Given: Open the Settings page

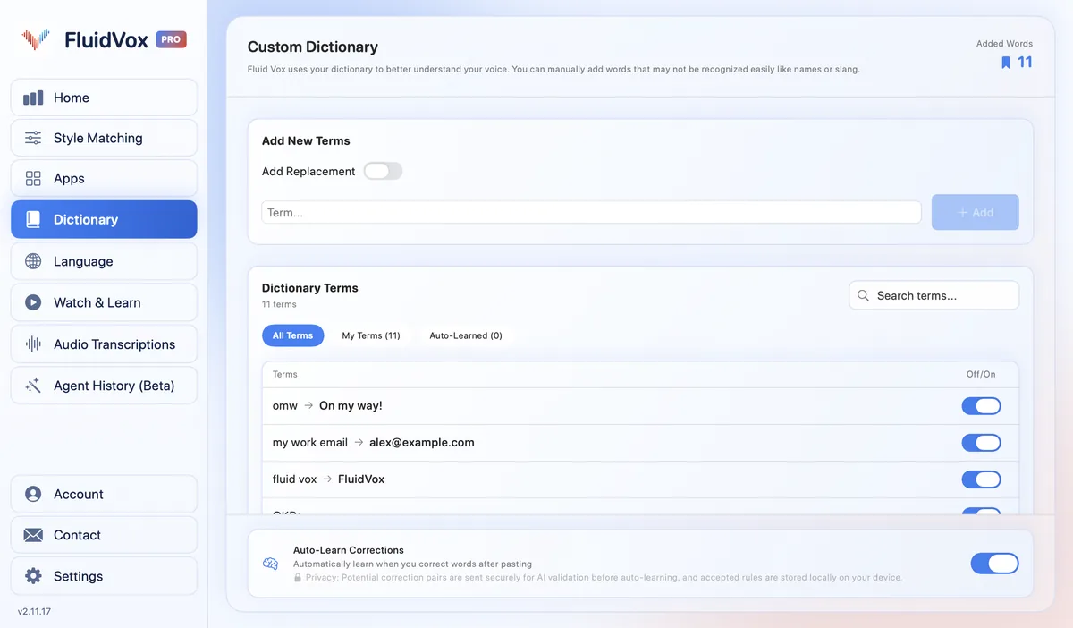Looking at the screenshot, I should pos(104,576).
